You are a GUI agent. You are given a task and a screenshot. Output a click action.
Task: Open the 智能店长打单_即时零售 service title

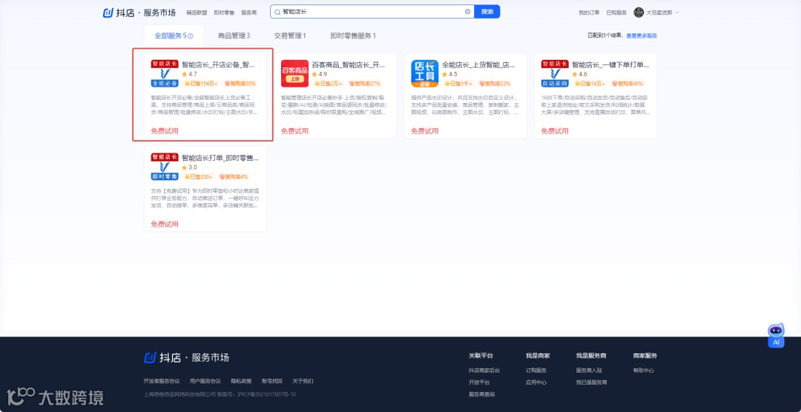pyautogui.click(x=220, y=159)
